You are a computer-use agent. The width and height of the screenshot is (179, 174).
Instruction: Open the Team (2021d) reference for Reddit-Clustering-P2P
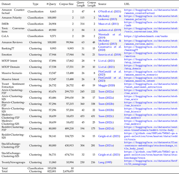point(106,128)
